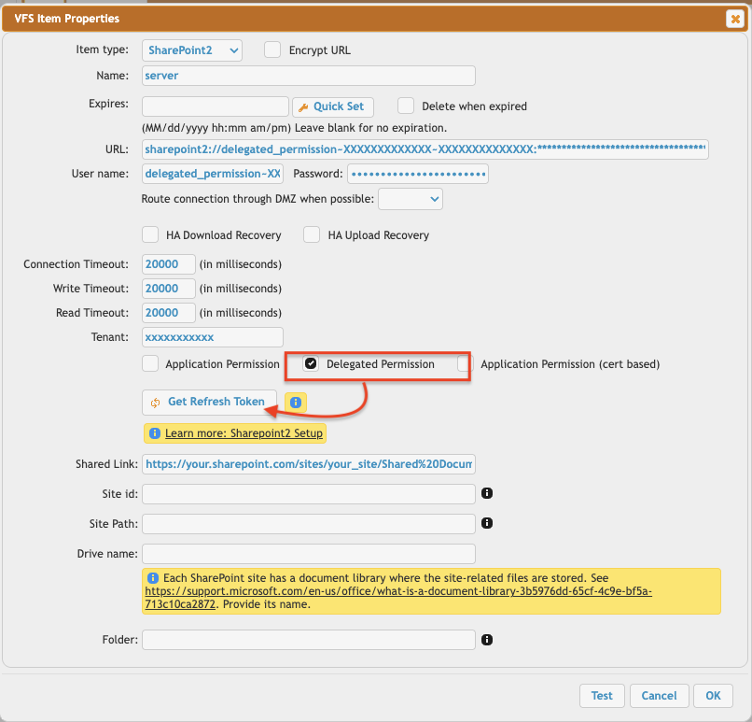Screen dimensions: 752x722
Task: Click the info icon beside Get Refresh Token
Action: tap(296, 403)
